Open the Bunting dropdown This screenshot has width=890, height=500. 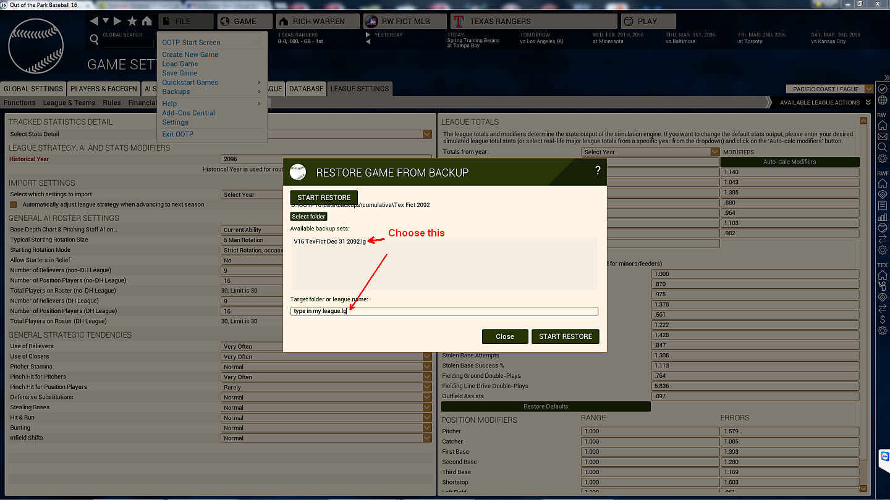[x=326, y=428]
